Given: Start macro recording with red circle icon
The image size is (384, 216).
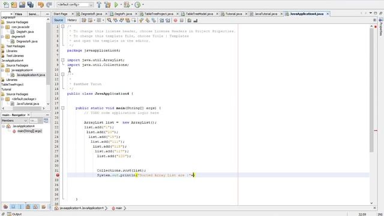Looking at the screenshot, I should pyautogui.click(x=175, y=20).
